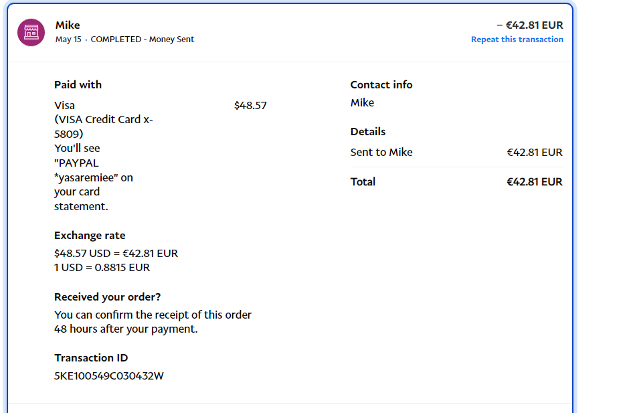
Task: Click the "Exchange rate" heading
Action: click(90, 236)
